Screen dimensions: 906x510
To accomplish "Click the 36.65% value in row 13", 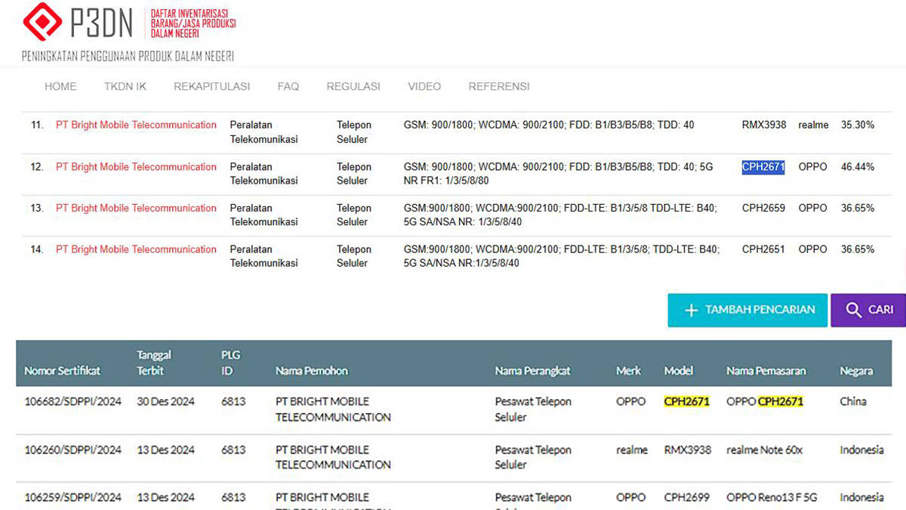I will (x=858, y=208).
